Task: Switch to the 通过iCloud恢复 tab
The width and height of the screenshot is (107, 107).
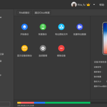Action: click(x=42, y=13)
